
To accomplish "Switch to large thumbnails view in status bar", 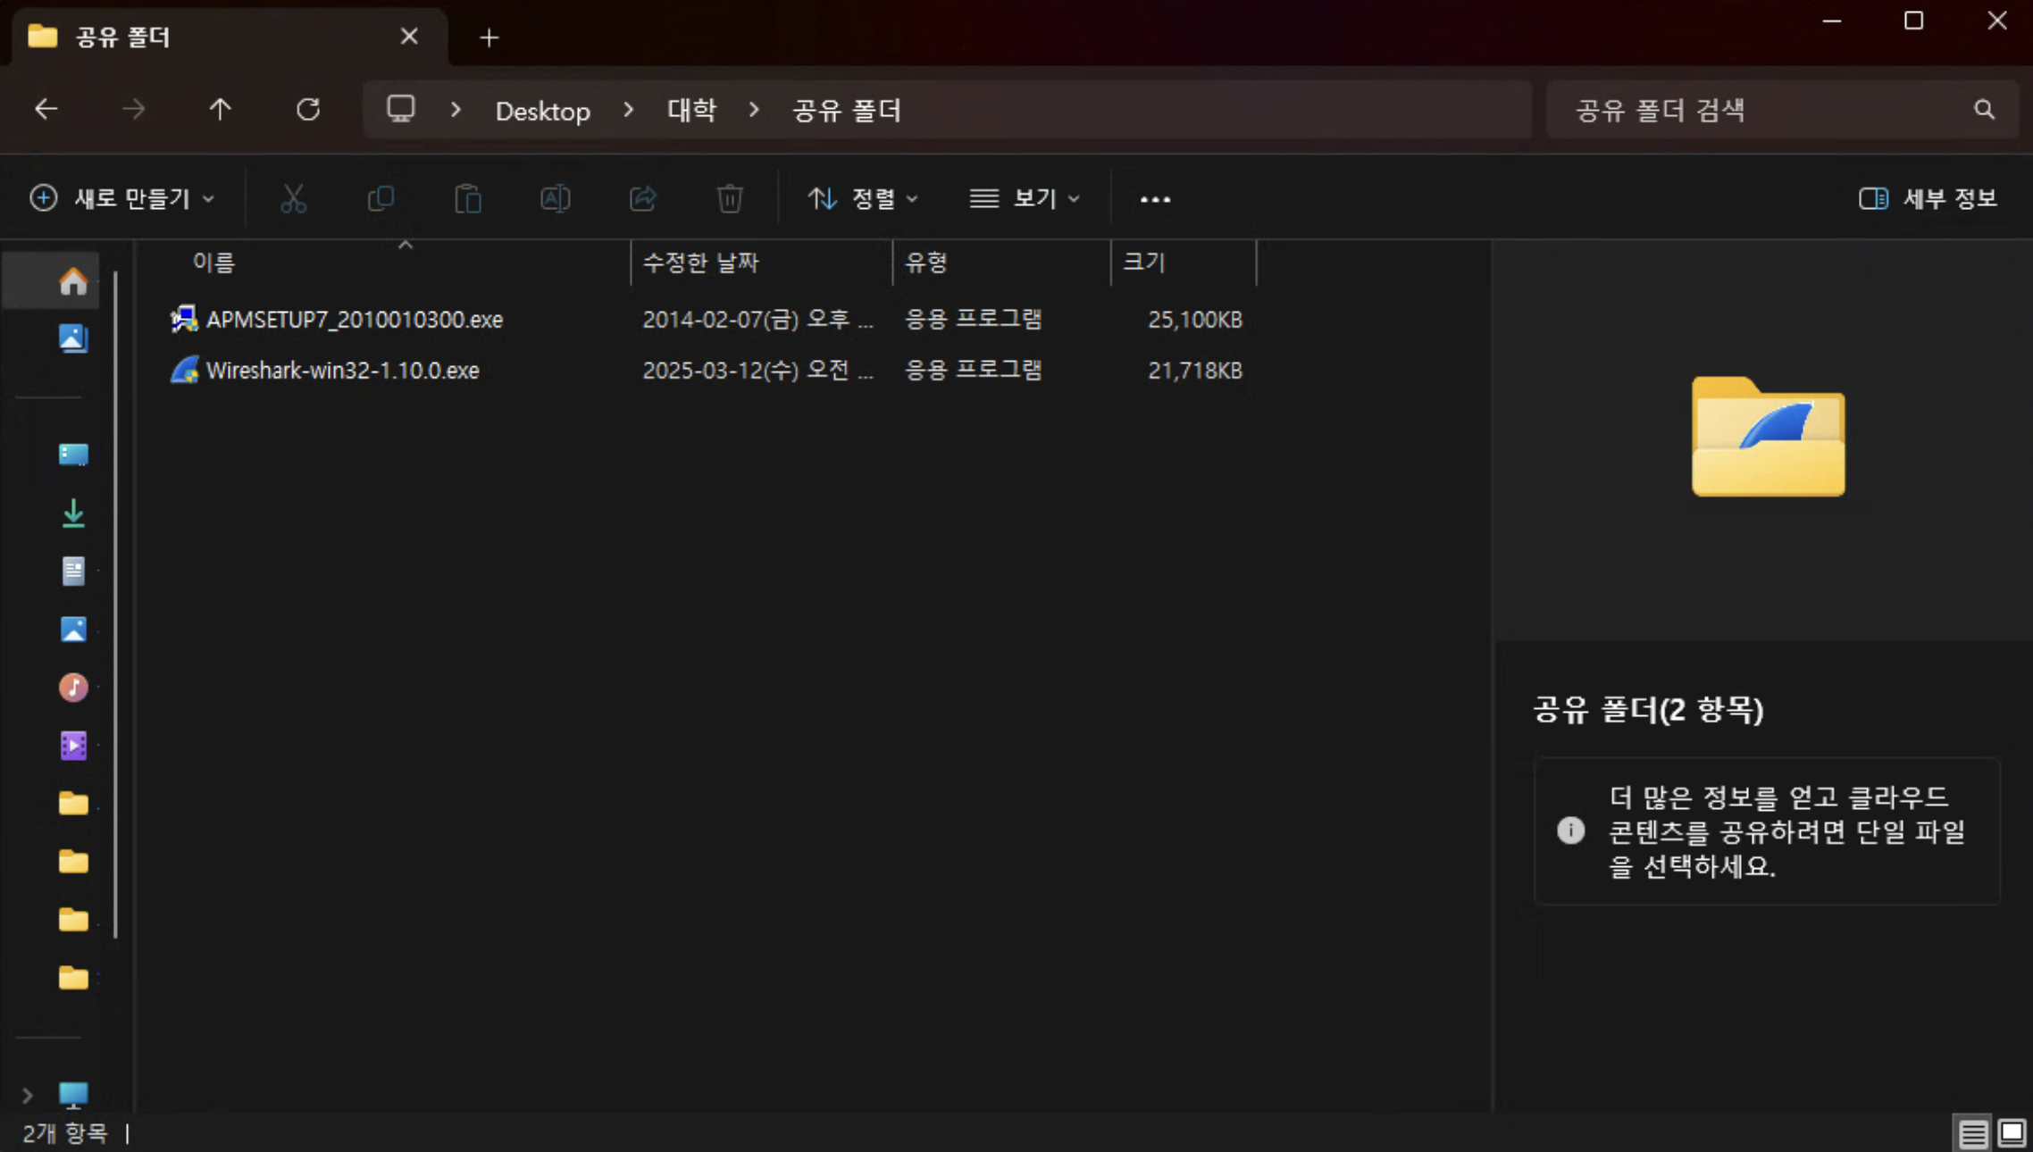I will [x=2012, y=1133].
